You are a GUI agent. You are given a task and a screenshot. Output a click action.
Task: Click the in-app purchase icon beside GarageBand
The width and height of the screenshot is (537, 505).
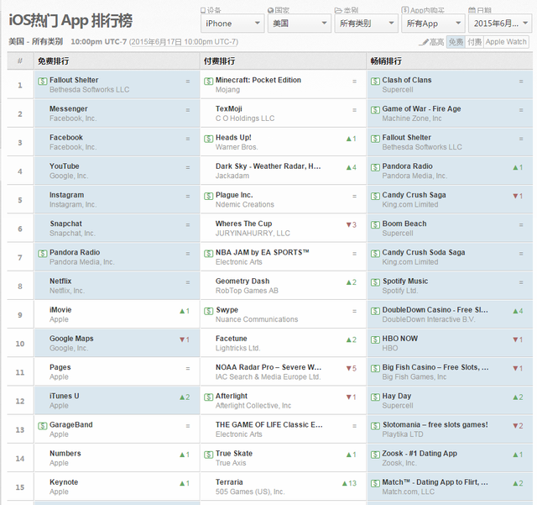(42, 425)
